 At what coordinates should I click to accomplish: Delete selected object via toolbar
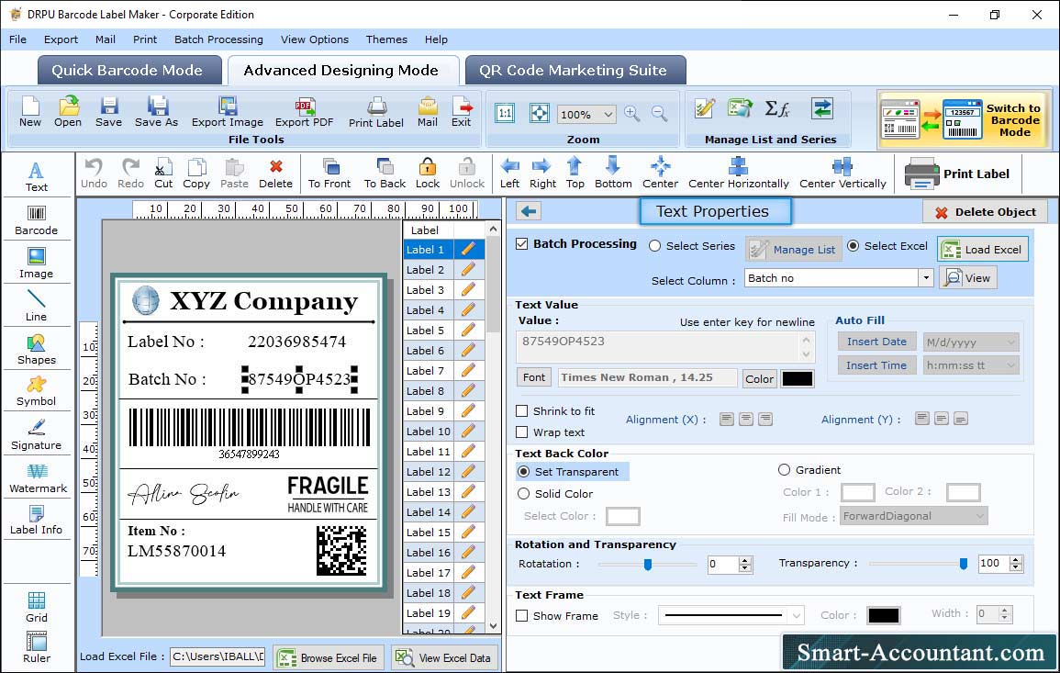click(x=276, y=174)
